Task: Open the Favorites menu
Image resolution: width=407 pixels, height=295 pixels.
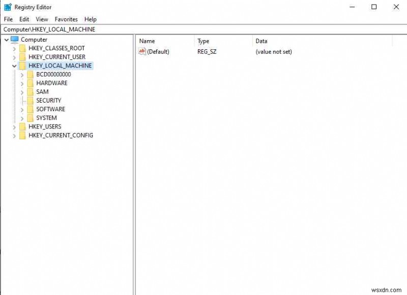Action: 66,19
